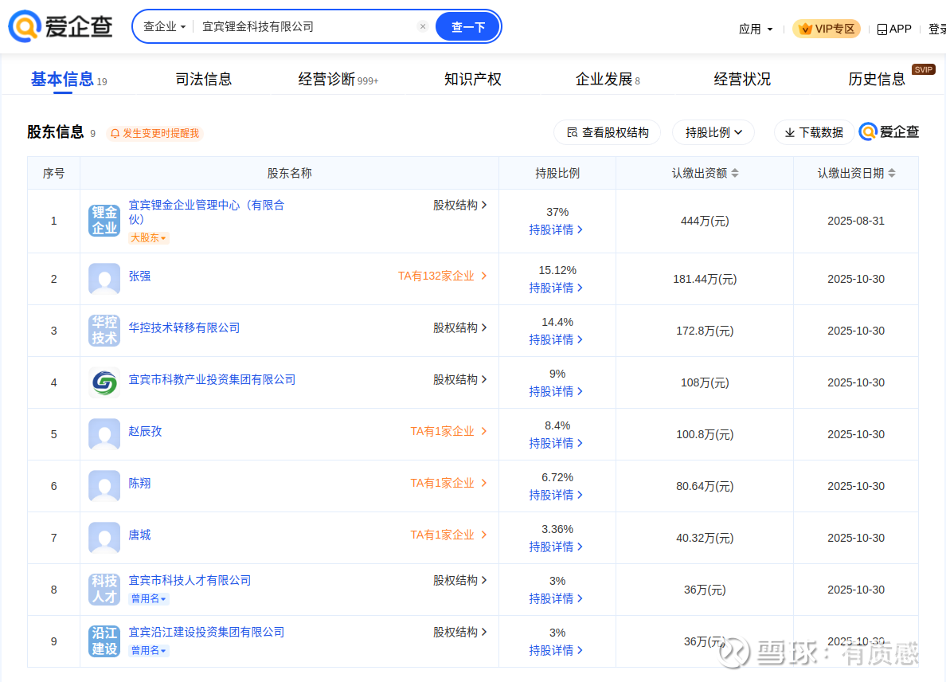Open the 查企业 search type dropdown
This screenshot has height=682, width=946.
(x=164, y=27)
